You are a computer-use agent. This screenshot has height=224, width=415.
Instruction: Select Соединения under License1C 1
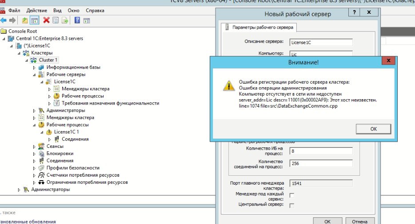[75, 139]
